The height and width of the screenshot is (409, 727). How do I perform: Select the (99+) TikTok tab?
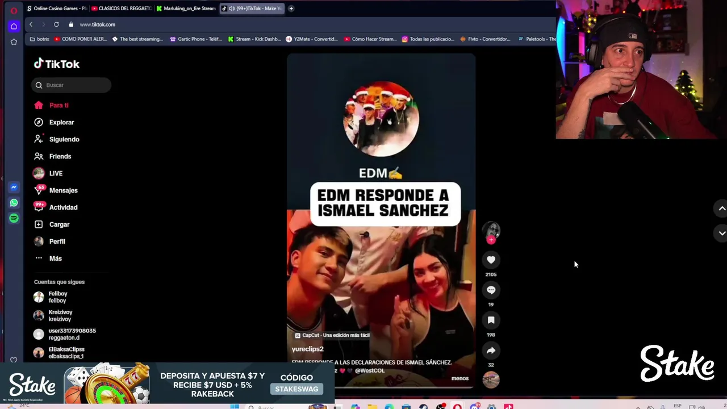(x=251, y=9)
